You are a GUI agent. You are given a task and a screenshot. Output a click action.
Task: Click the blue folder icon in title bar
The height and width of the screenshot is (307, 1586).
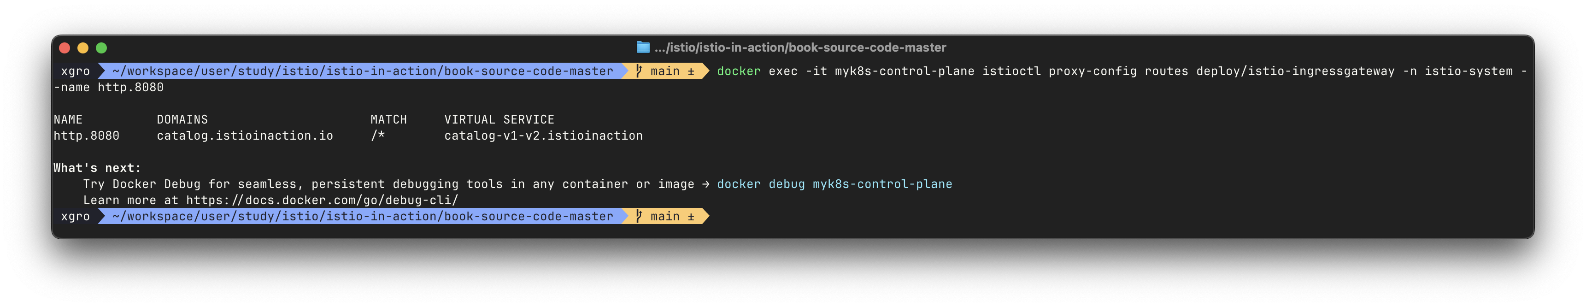click(643, 47)
